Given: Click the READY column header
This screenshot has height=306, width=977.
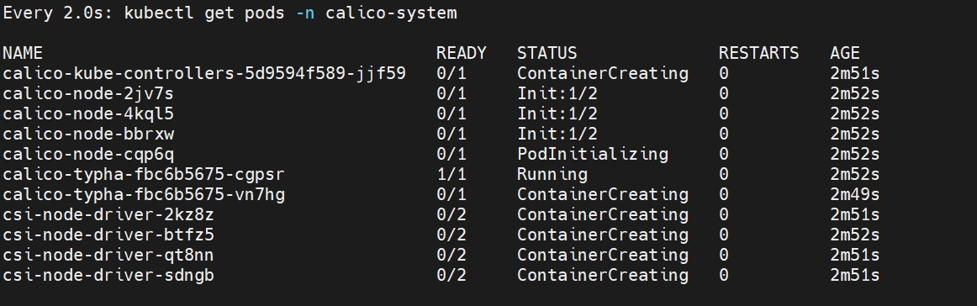Looking at the screenshot, I should tap(462, 54).
